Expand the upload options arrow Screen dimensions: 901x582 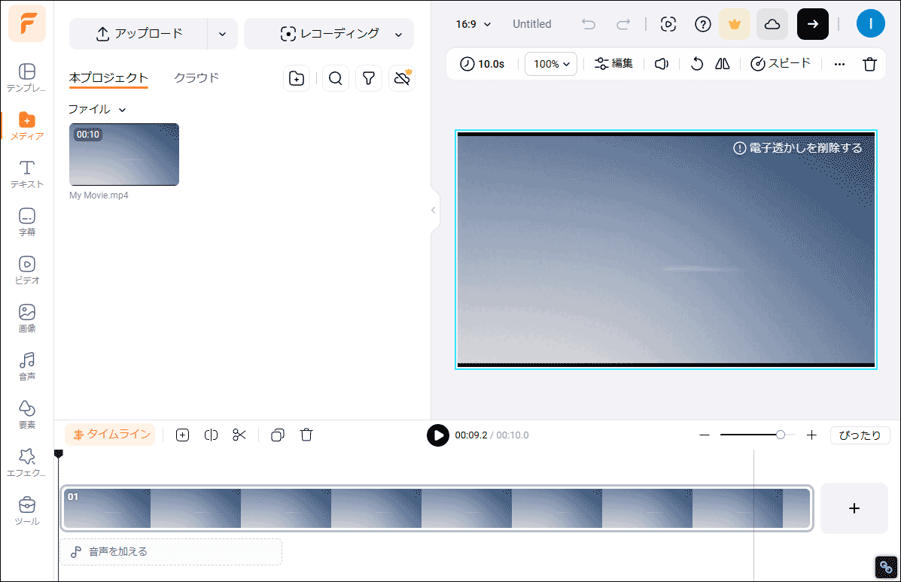click(222, 34)
